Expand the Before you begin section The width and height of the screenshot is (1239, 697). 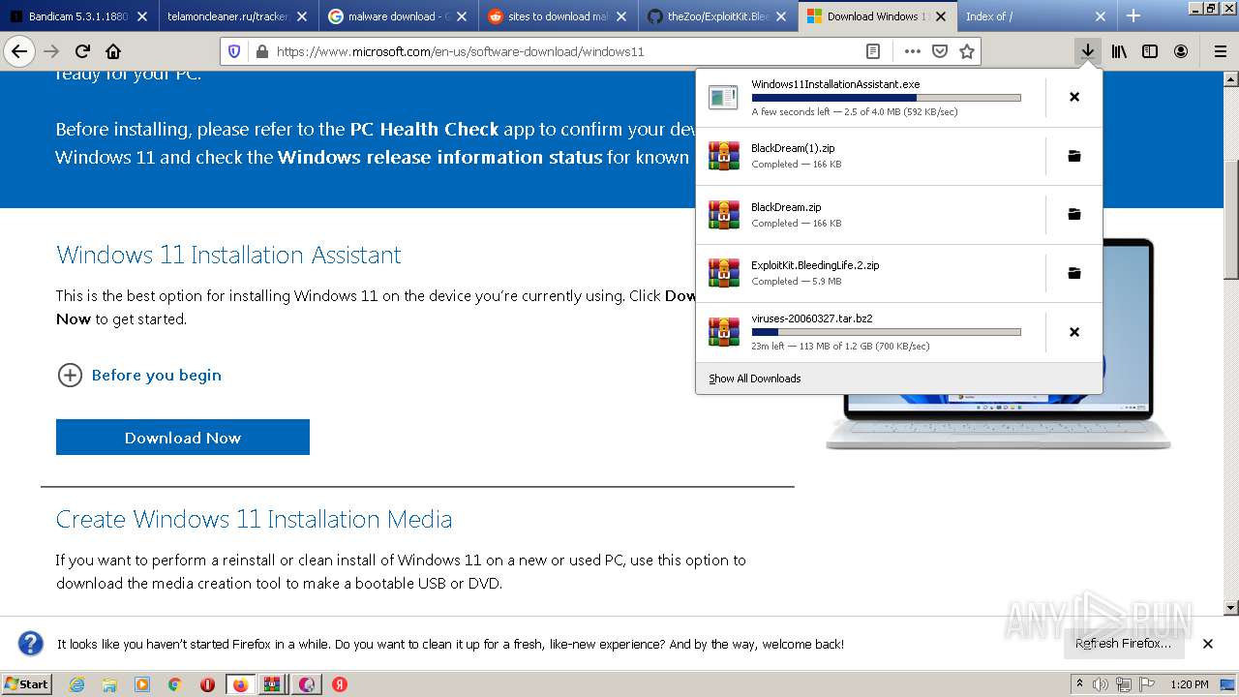click(139, 375)
